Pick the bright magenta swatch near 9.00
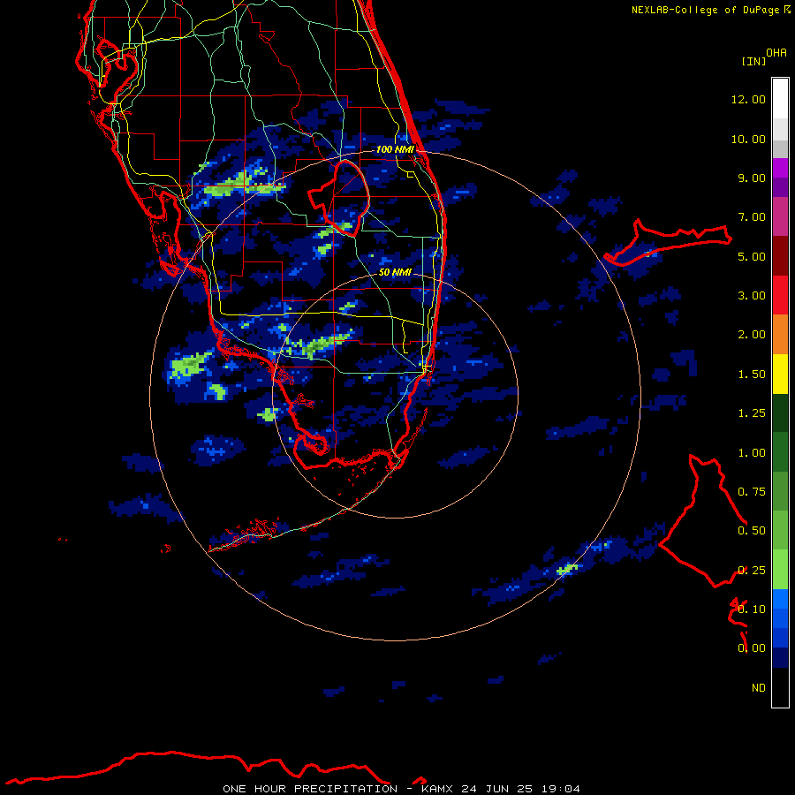The height and width of the screenshot is (795, 795). click(780, 168)
